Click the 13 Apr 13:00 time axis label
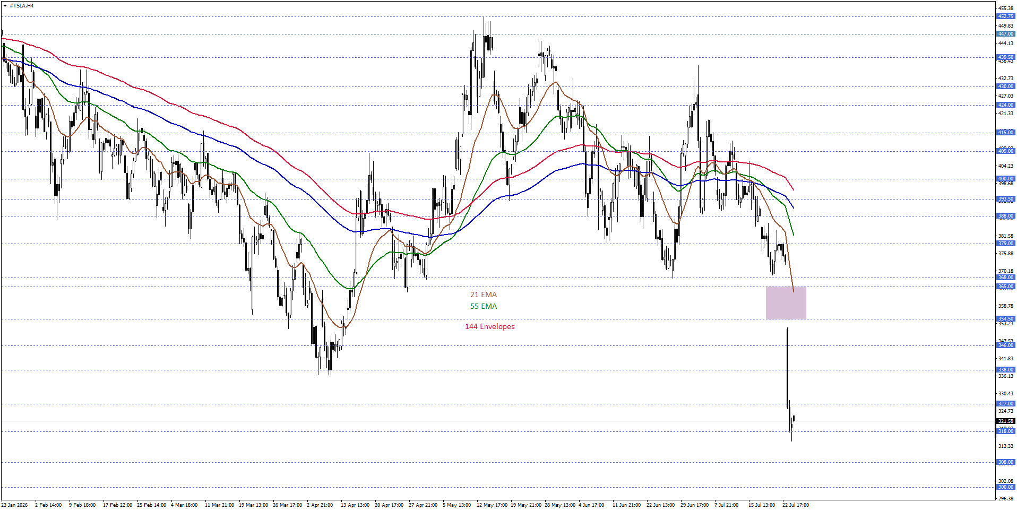Viewport: 1017px width, 511px height. [x=355, y=505]
